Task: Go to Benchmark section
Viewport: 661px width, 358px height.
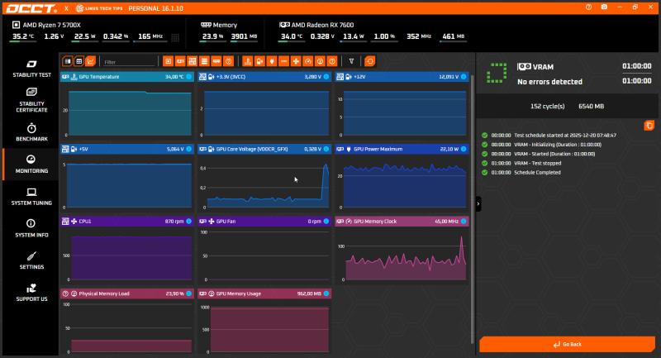Action: pos(31,132)
